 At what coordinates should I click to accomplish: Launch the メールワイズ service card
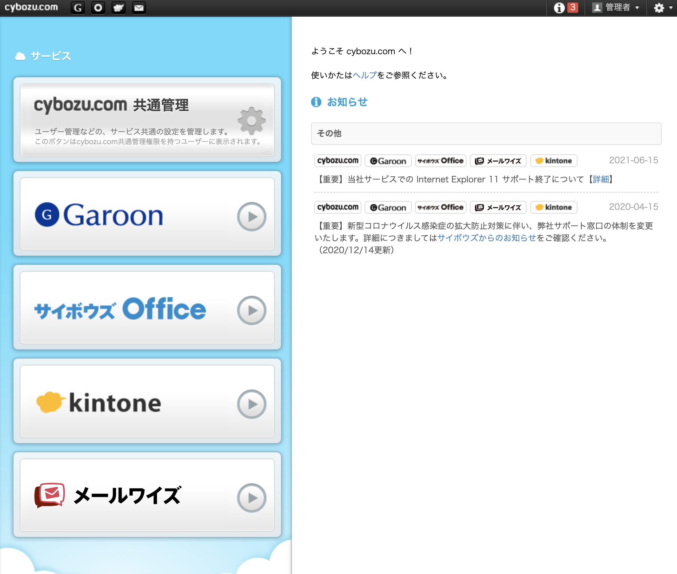tap(147, 495)
